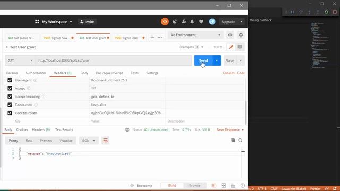Image resolution: width=340 pixels, height=191 pixels.
Task: Copy response with the copy icon
Action: (233, 140)
